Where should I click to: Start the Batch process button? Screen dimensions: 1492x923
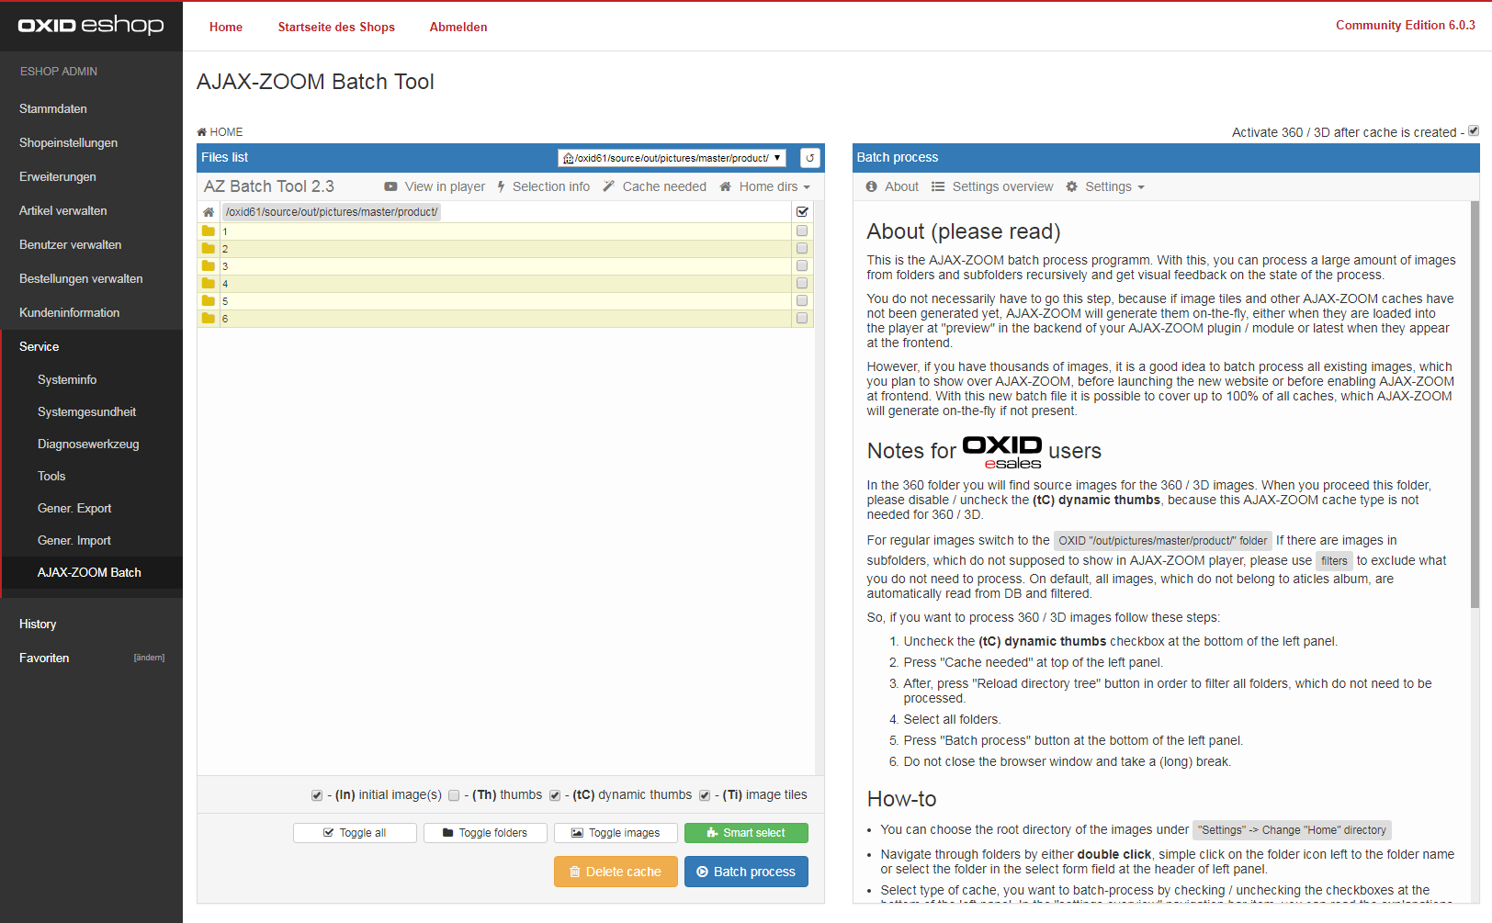pos(746,872)
